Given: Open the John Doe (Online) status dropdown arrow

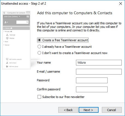Looking at the screenshot, I should click(x=19, y=17).
